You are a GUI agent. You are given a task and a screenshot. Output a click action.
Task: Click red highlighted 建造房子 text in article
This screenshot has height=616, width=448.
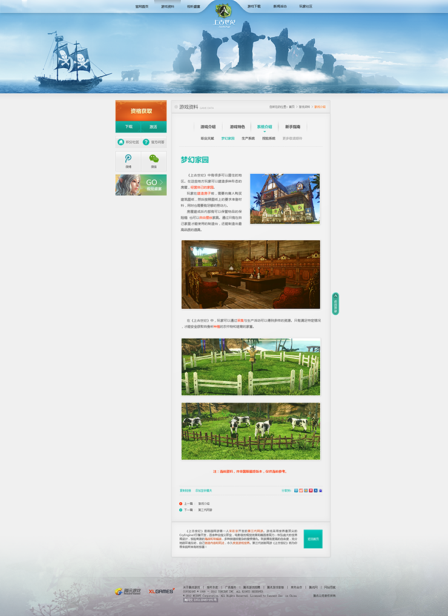[x=203, y=193]
